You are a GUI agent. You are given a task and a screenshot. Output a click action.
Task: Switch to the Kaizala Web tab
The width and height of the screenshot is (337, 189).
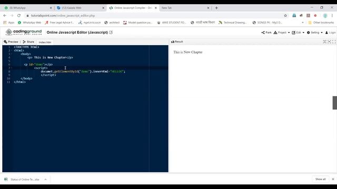80,8
